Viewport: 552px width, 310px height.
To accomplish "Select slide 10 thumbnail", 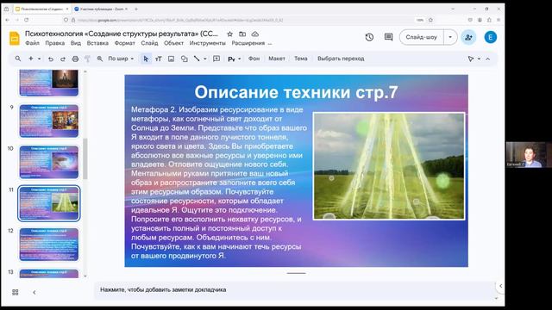I will click(x=49, y=162).
